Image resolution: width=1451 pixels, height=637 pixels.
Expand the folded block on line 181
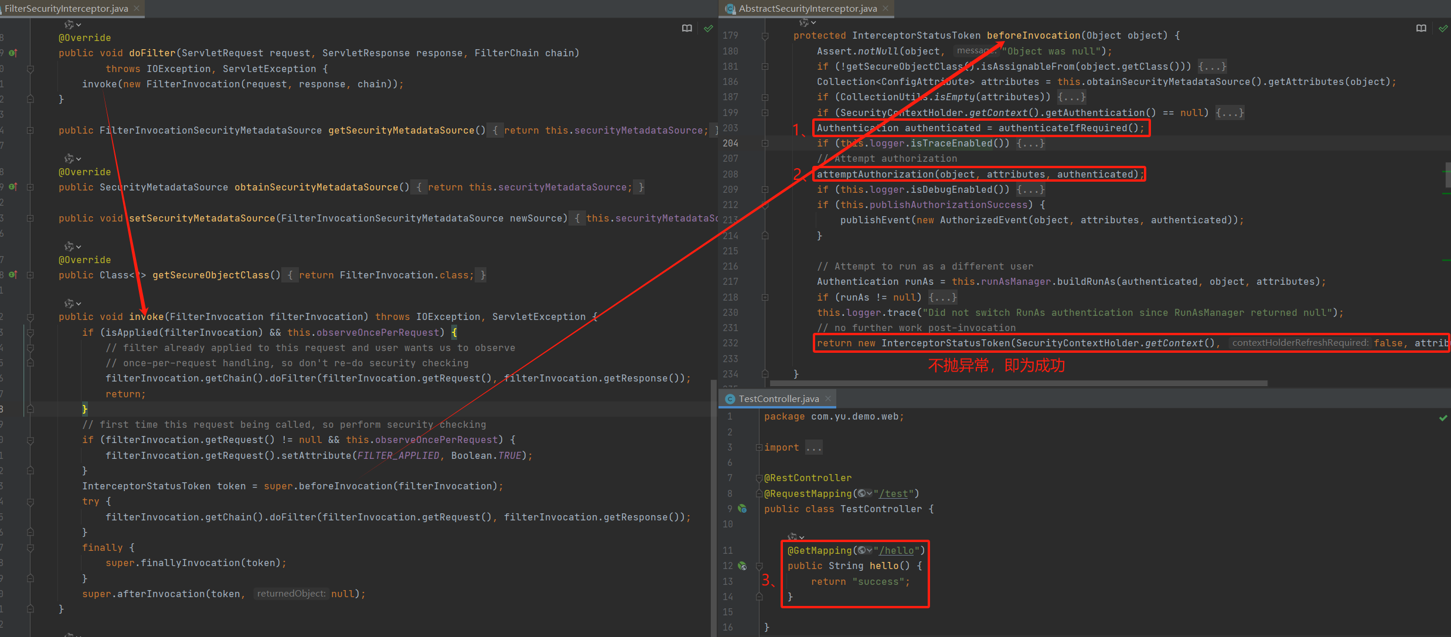click(765, 66)
